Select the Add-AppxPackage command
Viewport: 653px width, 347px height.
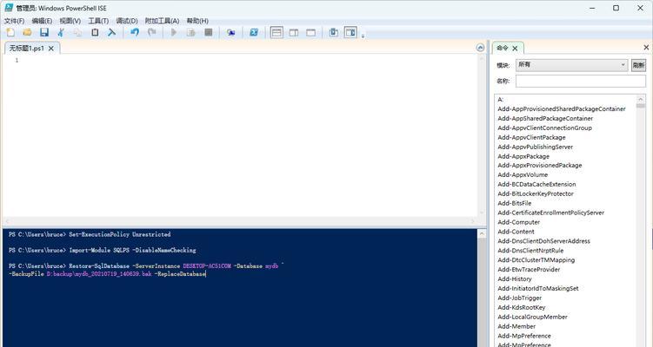523,156
